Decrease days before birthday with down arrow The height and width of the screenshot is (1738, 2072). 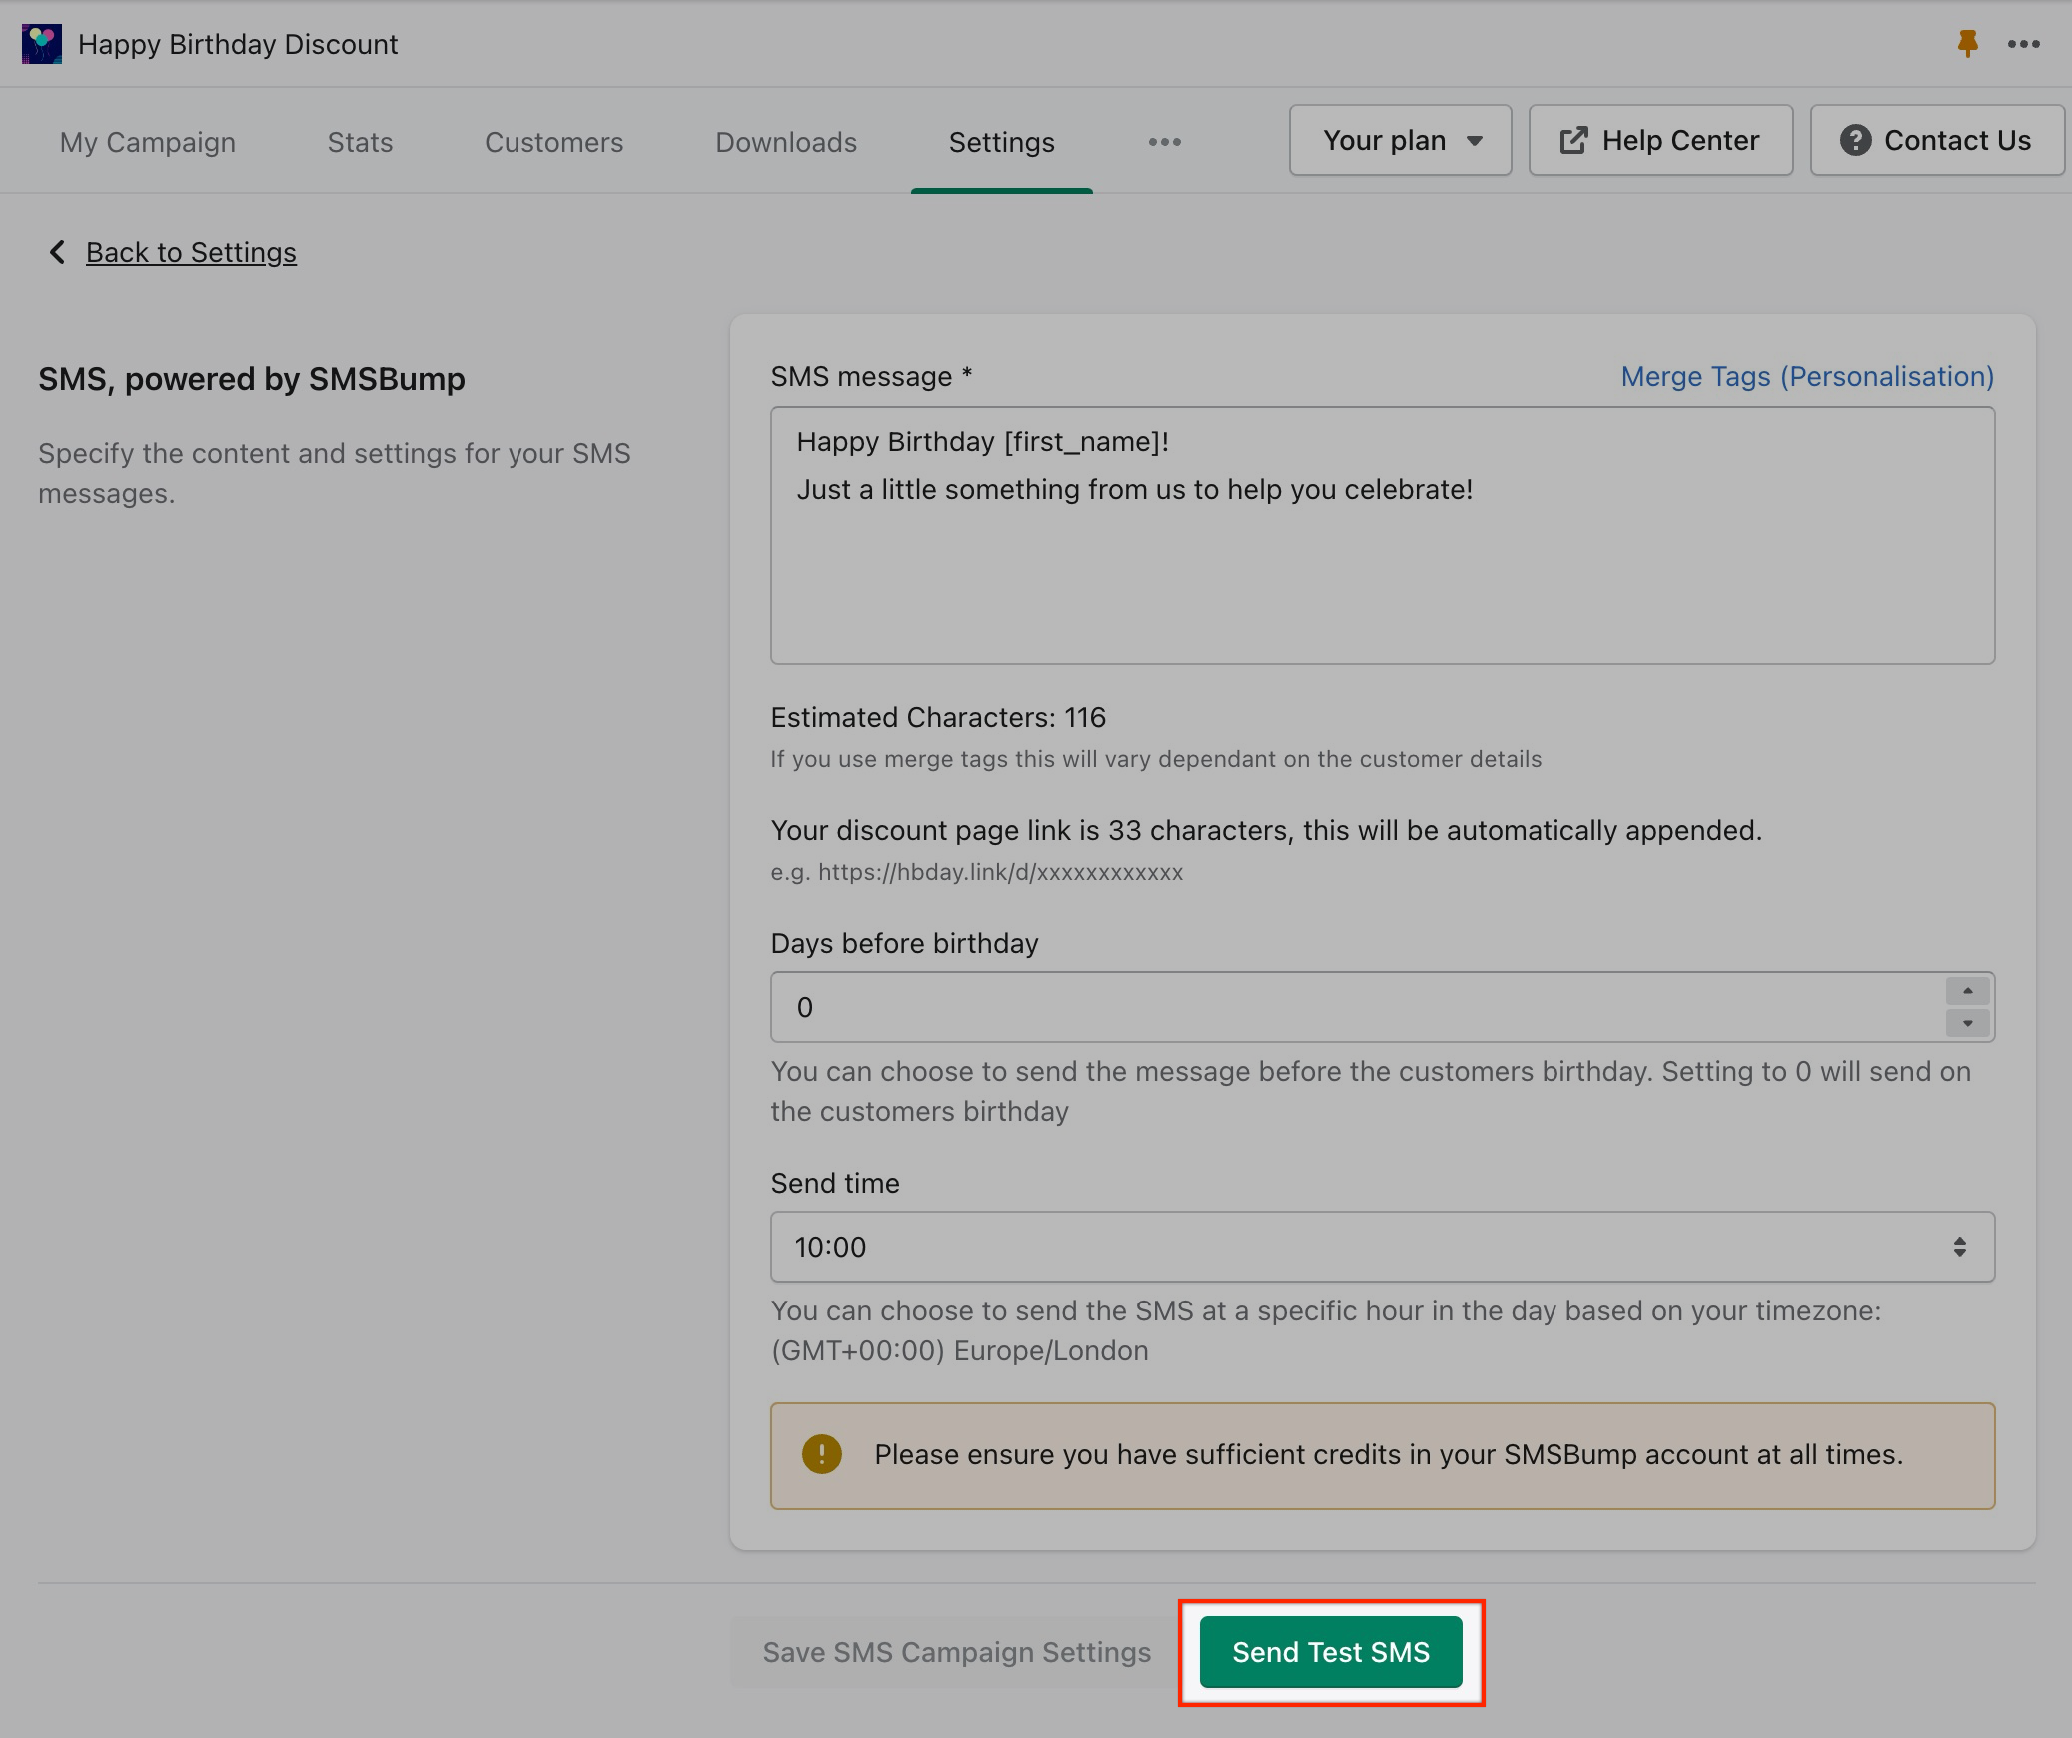pyautogui.click(x=1966, y=1023)
